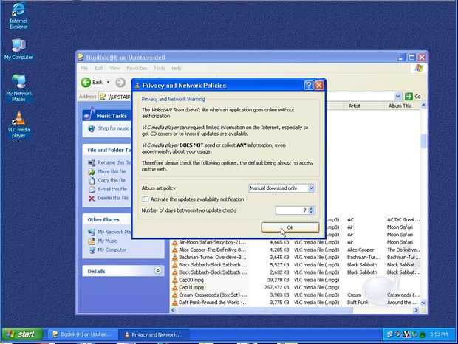The image size is (458, 344).
Task: Click Artist column header
Action: [x=365, y=106]
